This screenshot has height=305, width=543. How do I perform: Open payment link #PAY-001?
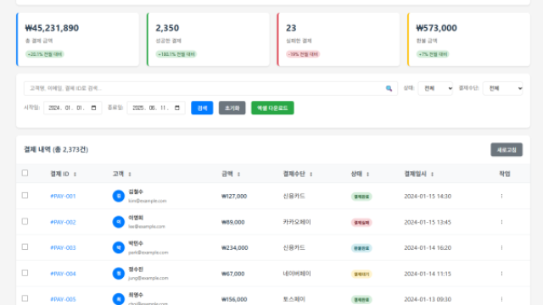[x=63, y=196]
